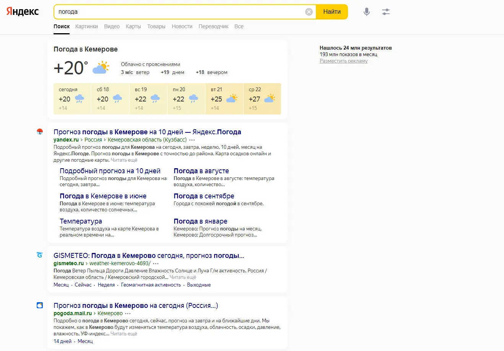Clear the search query with the X icon

point(309,12)
